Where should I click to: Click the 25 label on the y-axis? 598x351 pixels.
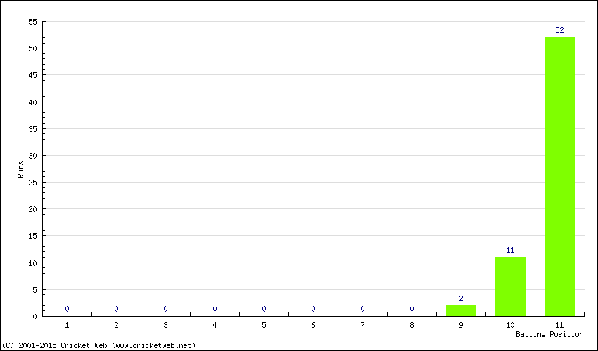(33, 183)
